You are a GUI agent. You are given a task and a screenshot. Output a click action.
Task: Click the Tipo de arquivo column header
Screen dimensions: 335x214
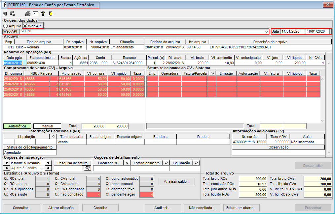tap(39, 42)
